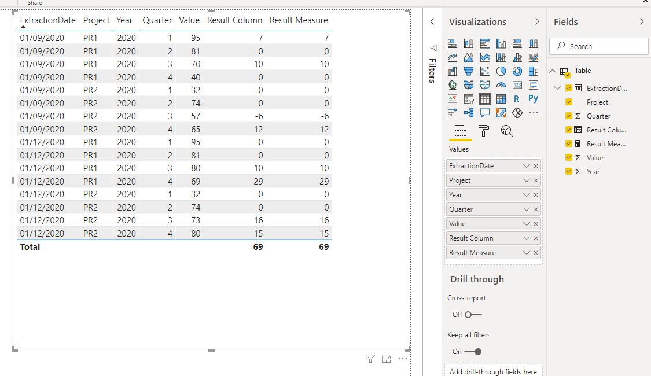Open dropdown for Project in Values
Image resolution: width=651 pixels, height=376 pixels.
pyautogui.click(x=527, y=180)
